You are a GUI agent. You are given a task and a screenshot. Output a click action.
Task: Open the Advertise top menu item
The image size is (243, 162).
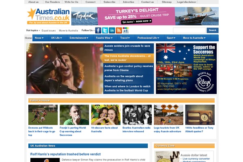[128, 2]
